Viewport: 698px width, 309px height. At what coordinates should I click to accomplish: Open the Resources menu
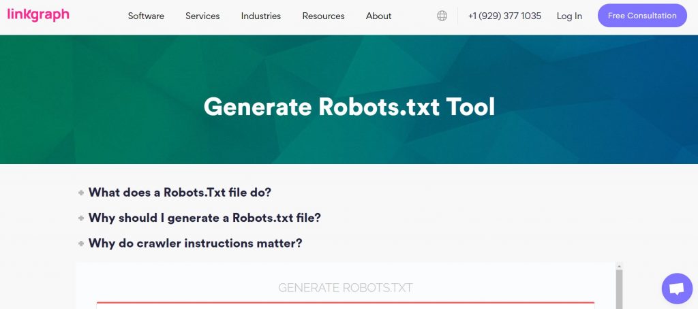click(x=323, y=16)
